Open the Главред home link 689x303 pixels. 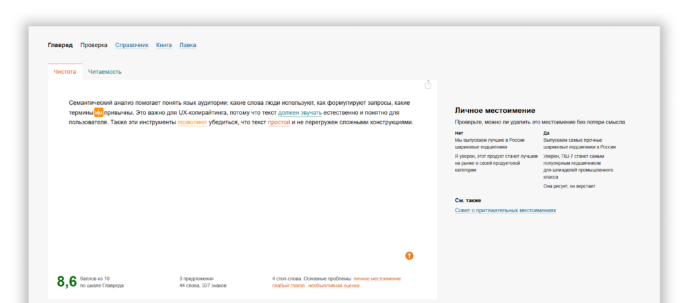pyautogui.click(x=60, y=45)
